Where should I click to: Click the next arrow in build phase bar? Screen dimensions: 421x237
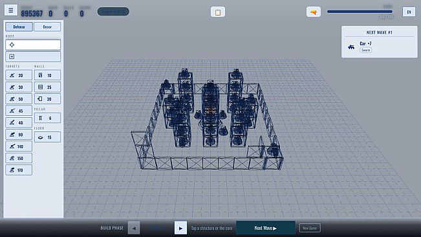(x=180, y=228)
